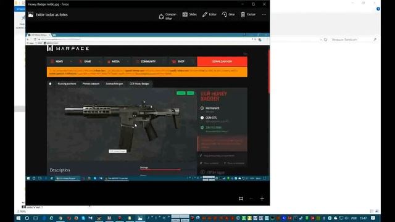Click the volume icon in the system tray

point(346,218)
